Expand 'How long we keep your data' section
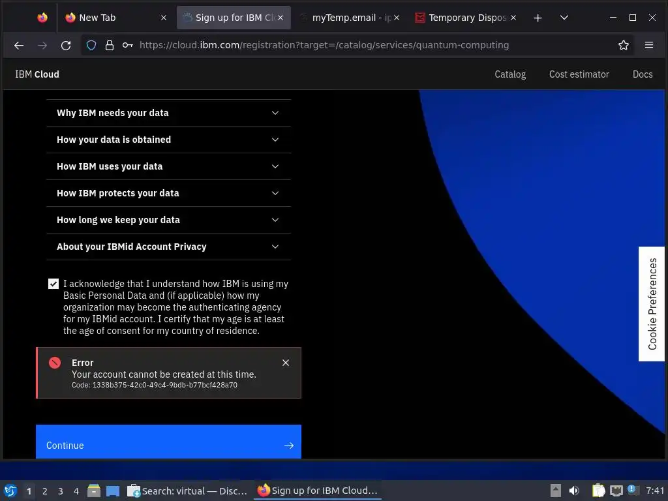The height and width of the screenshot is (501, 668). pyautogui.click(x=169, y=220)
